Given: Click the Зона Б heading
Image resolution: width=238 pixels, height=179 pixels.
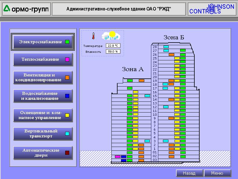Looking at the screenshot, I should pyautogui.click(x=174, y=37).
